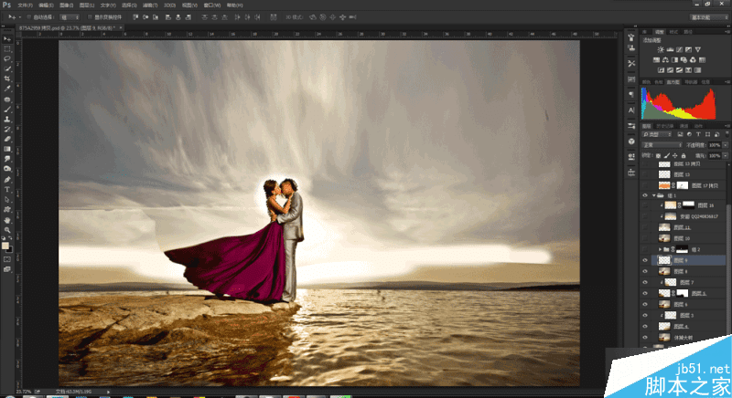Switch to the 历史记录 tab
732x398 pixels.
(x=665, y=126)
